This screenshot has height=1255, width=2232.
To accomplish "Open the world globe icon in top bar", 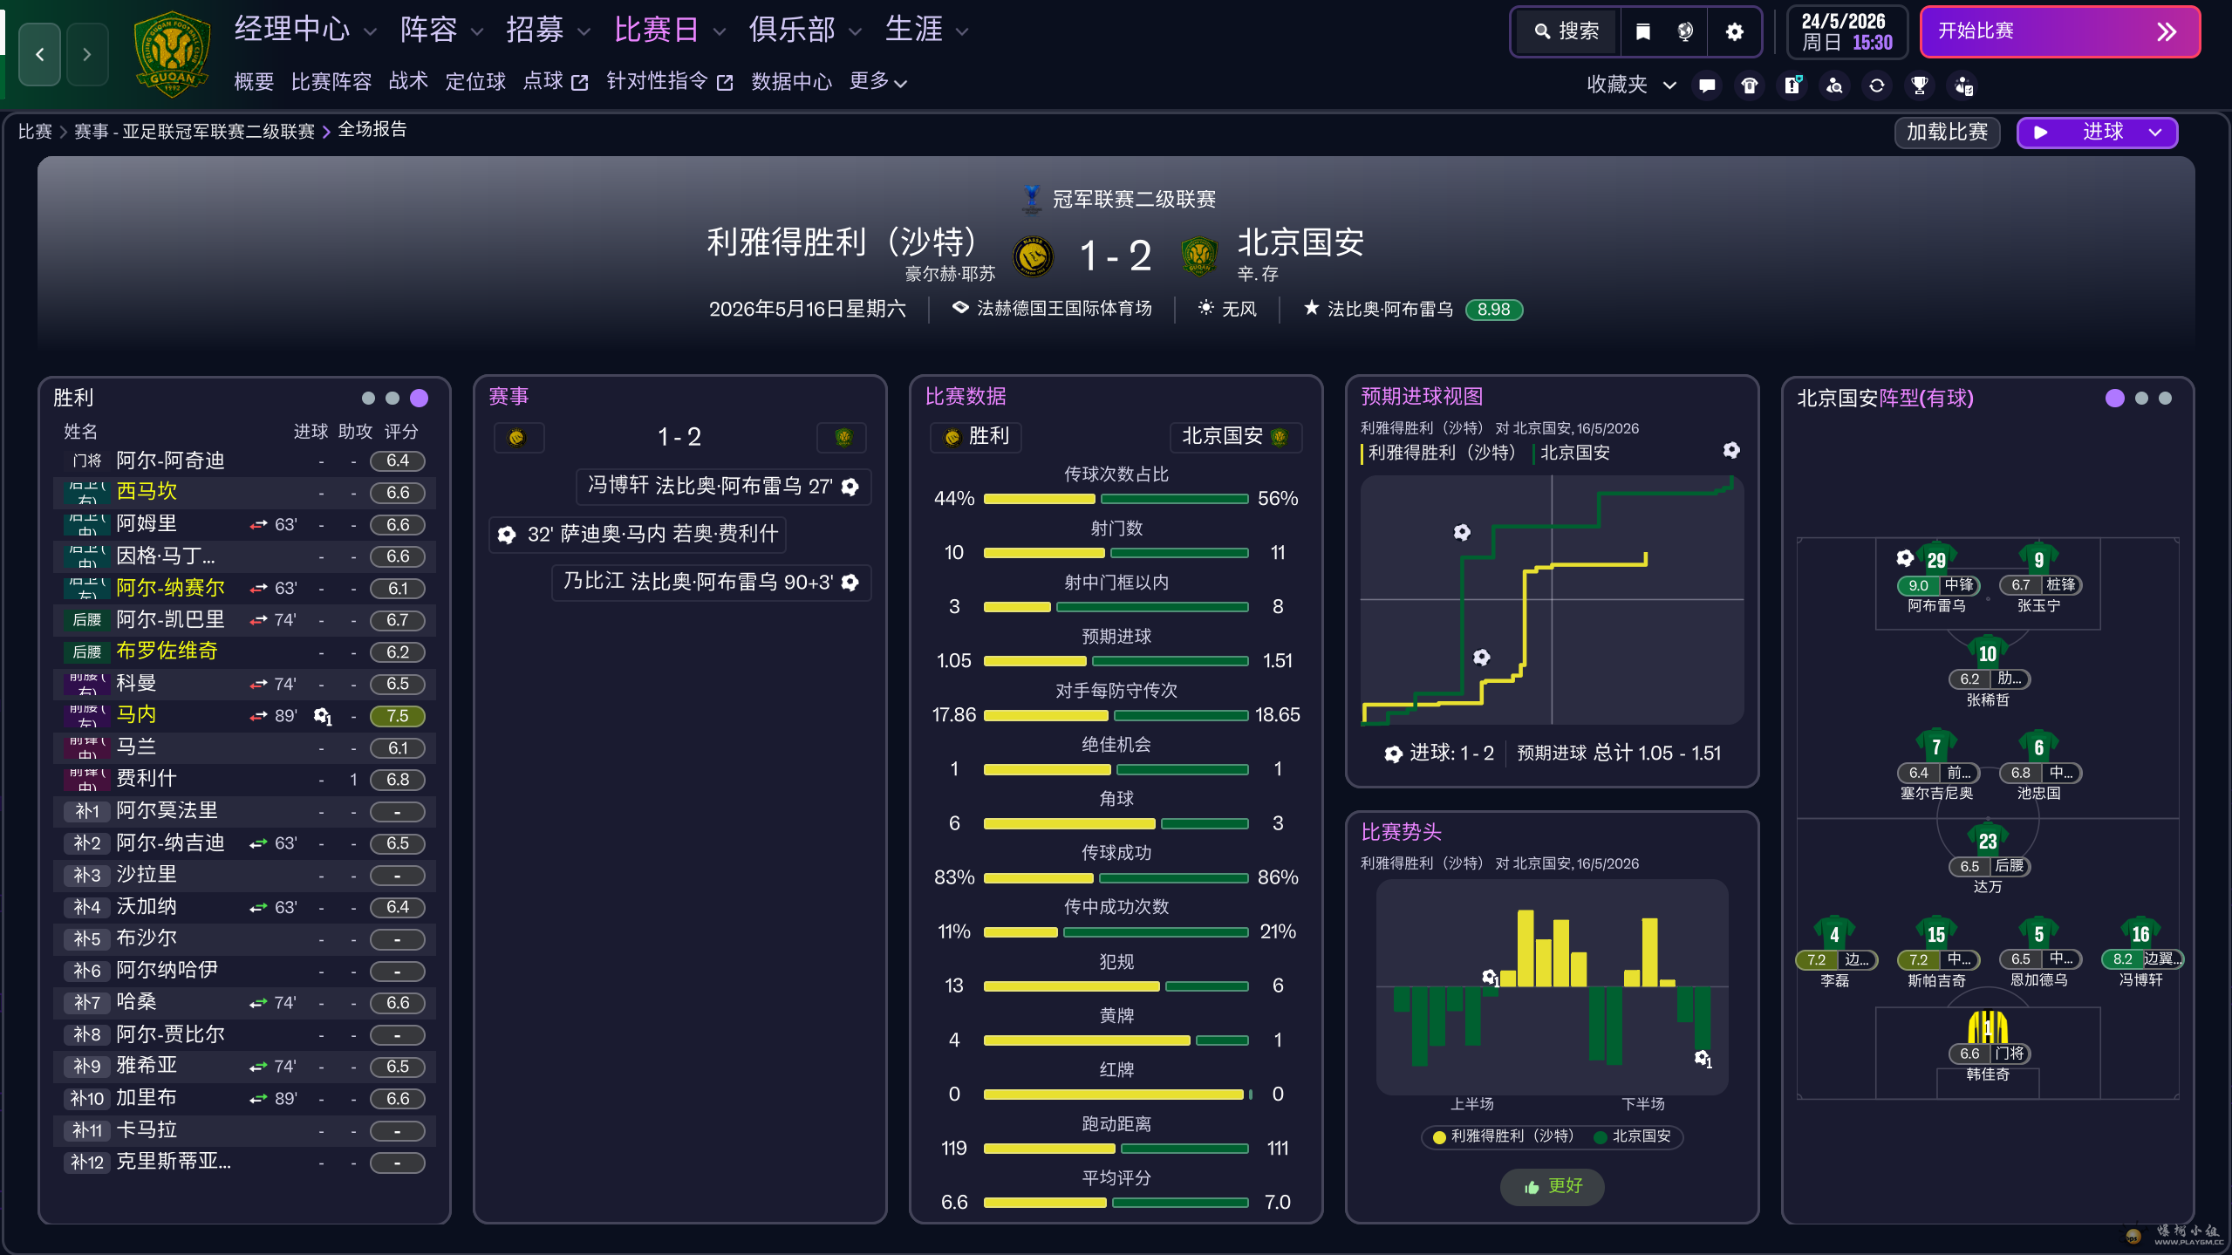I will coord(1685,32).
